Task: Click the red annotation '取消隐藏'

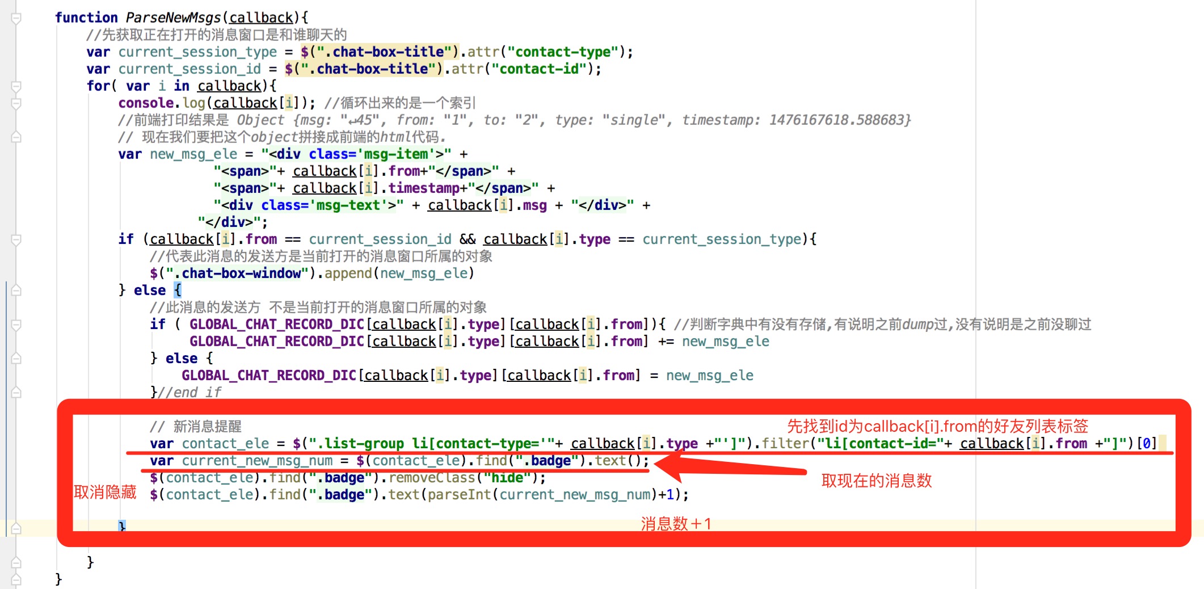Action: [105, 492]
